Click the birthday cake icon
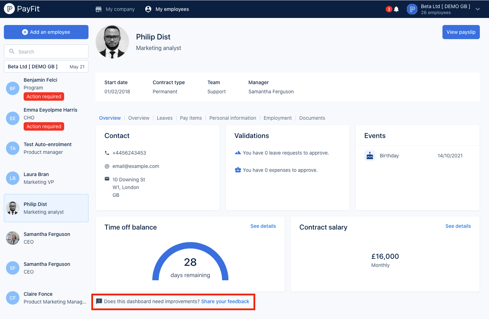 (370, 156)
